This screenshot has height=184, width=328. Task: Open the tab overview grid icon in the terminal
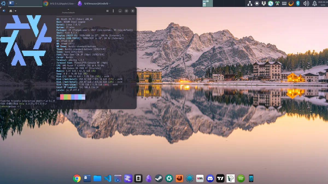107,11
